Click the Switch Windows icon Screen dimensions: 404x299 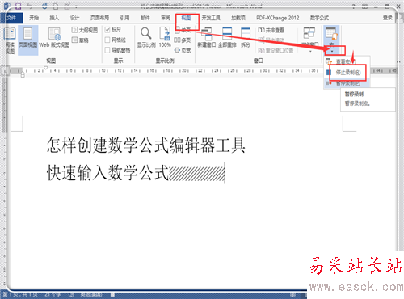point(309,33)
